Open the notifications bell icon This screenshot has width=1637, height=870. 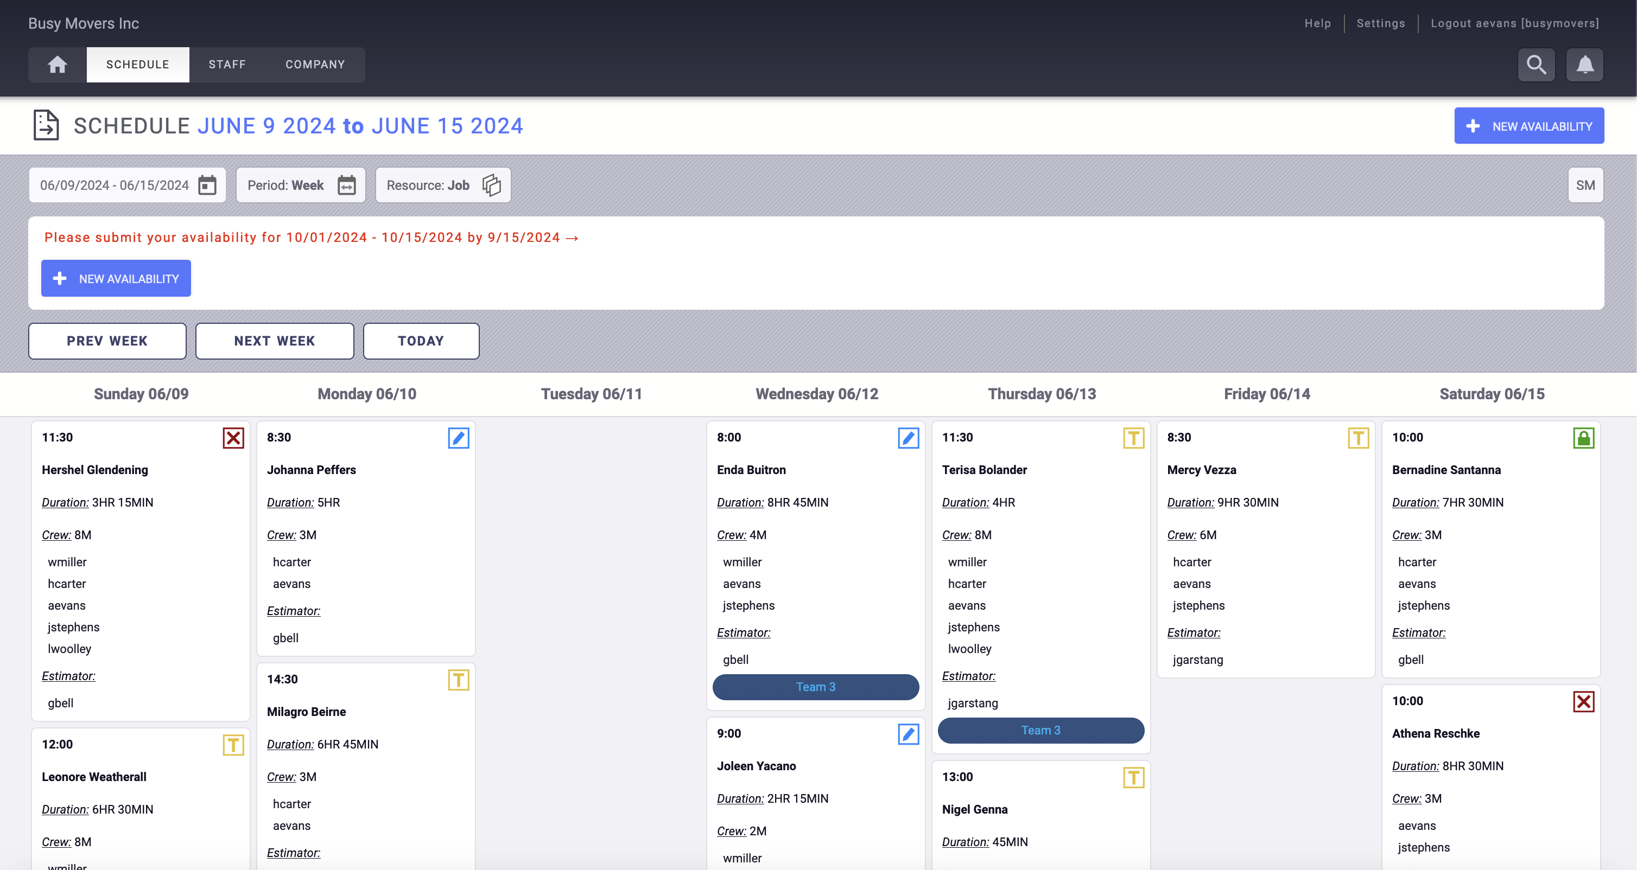(1585, 64)
